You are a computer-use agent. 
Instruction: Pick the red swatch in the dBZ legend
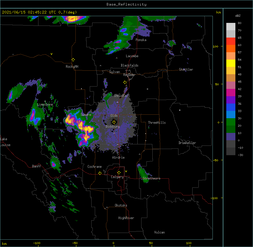[x=231, y=41]
